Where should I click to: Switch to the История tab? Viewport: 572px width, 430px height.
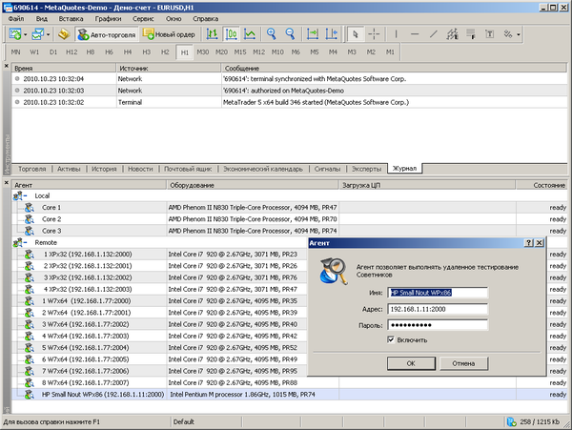[104, 169]
